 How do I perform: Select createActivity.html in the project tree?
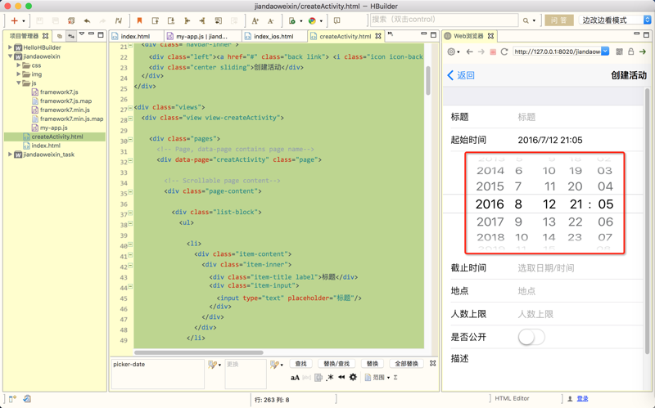(x=57, y=137)
